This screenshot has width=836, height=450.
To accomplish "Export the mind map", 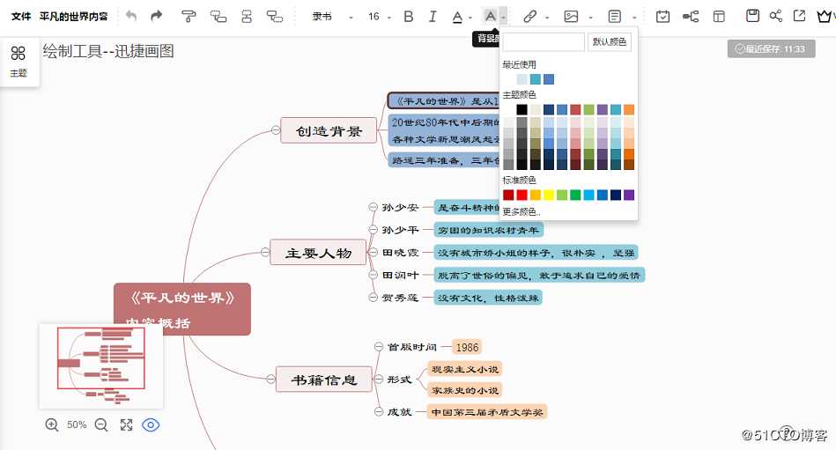I will (799, 16).
